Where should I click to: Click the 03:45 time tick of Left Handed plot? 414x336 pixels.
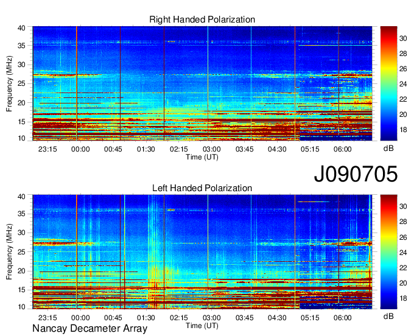245,318
